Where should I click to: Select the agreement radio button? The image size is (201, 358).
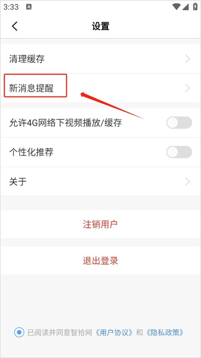click(x=19, y=332)
